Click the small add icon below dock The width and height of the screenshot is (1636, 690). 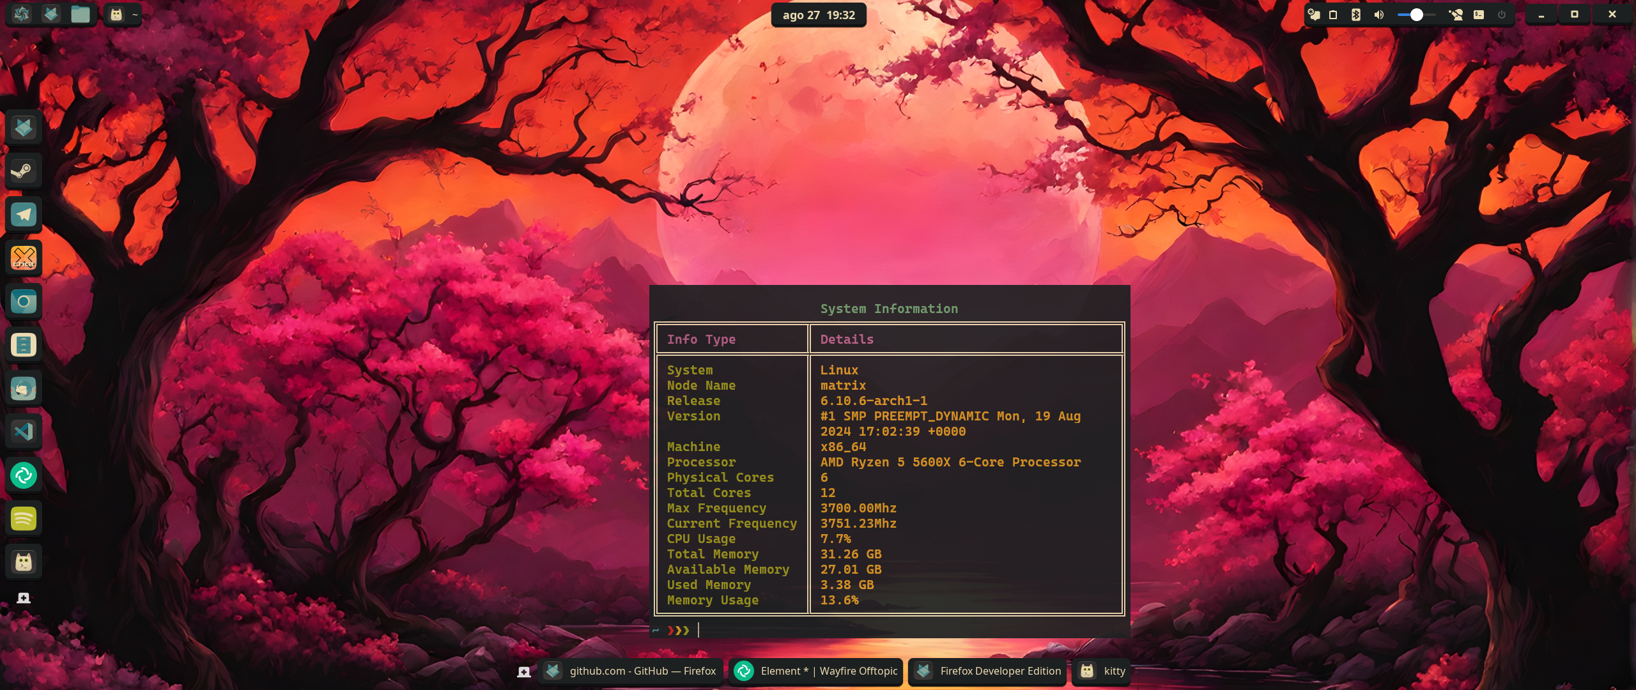pos(24,598)
